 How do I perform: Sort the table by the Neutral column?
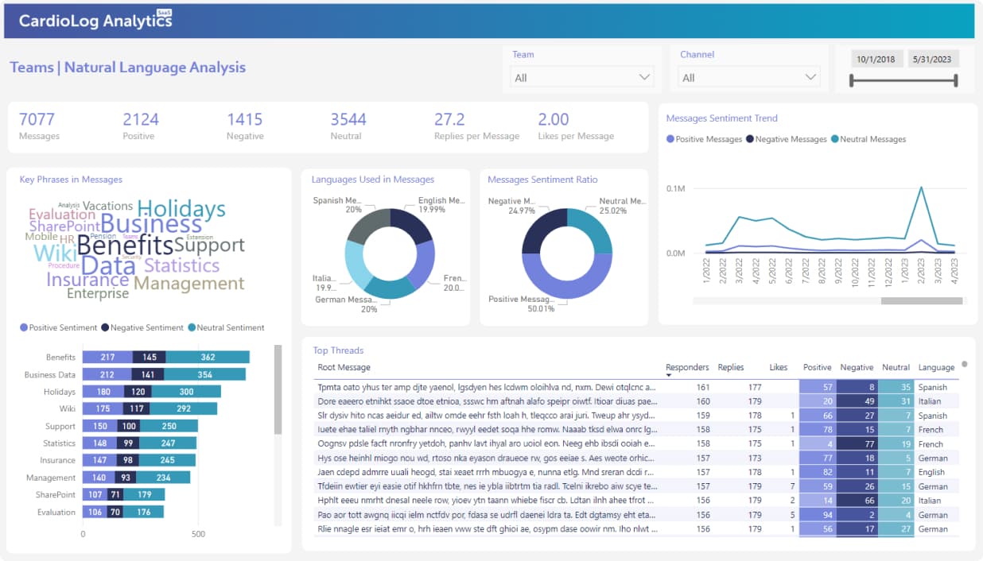(896, 367)
